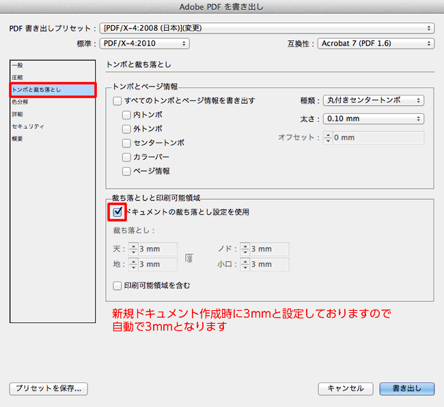
Task: Click the プリセットを保存... button
Action: pos(48,389)
